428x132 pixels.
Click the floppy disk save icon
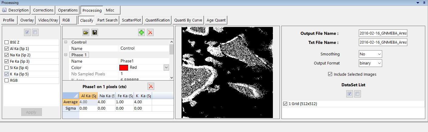(x=94, y=32)
